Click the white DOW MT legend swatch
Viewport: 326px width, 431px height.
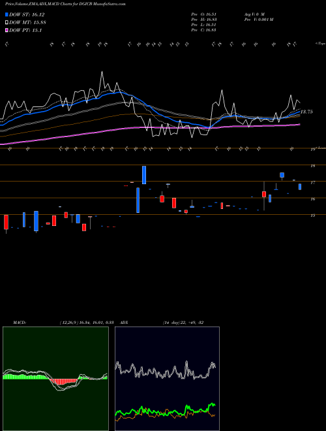(7, 23)
